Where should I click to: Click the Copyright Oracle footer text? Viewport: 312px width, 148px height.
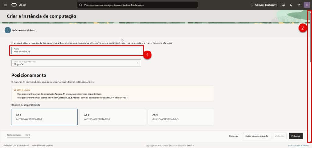click(x=170, y=146)
